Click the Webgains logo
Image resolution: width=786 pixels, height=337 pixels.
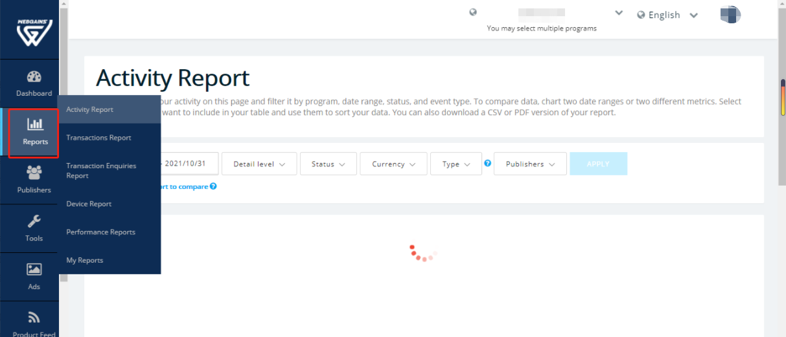[34, 34]
